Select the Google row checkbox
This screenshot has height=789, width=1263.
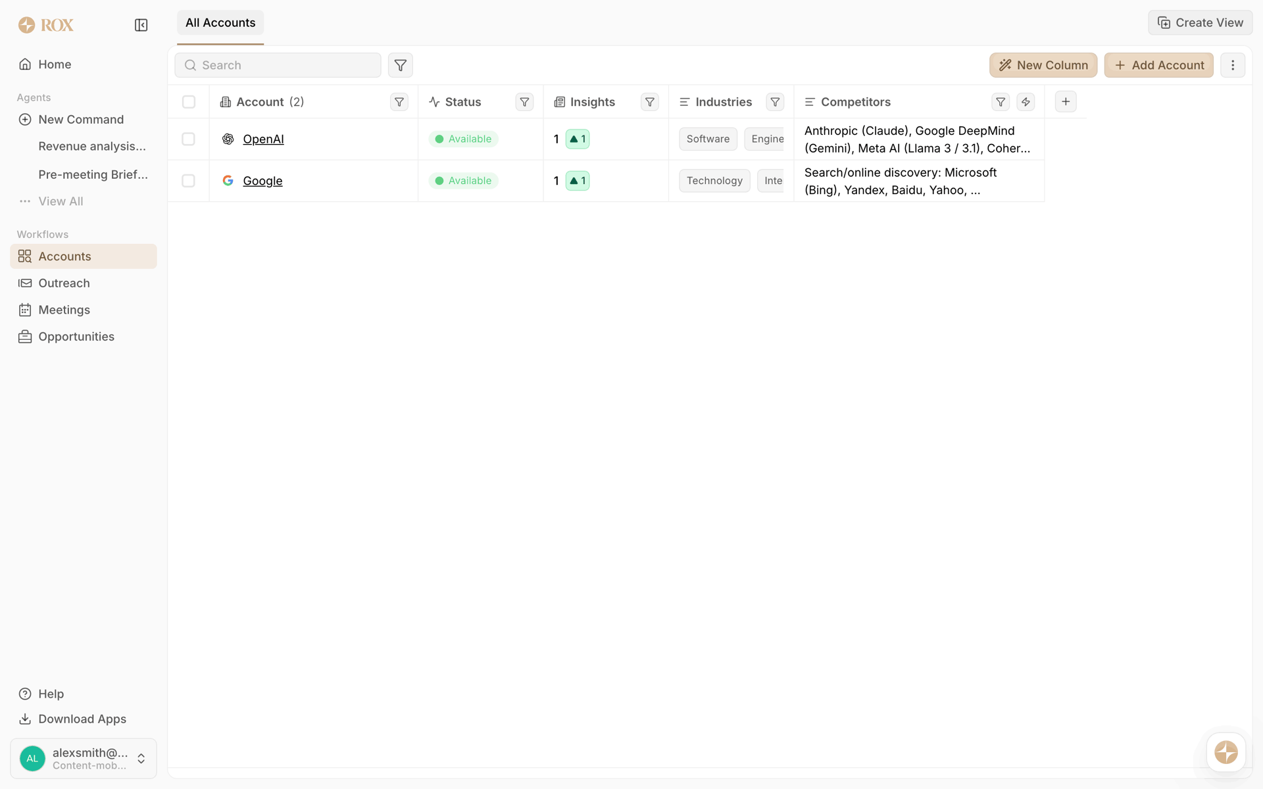[x=189, y=181]
